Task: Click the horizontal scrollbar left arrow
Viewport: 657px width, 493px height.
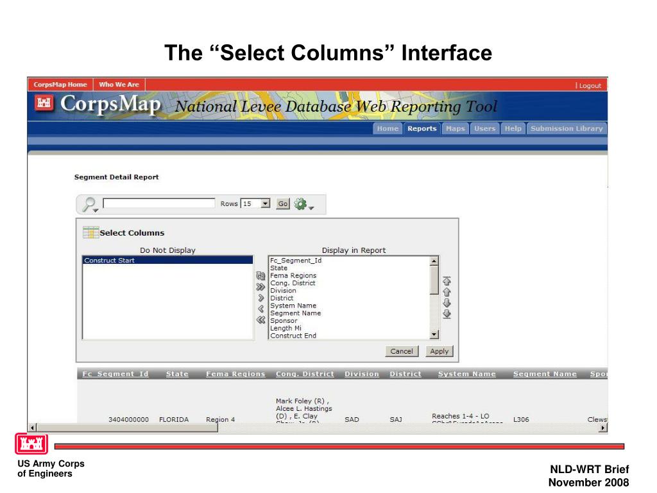Action: [x=33, y=428]
